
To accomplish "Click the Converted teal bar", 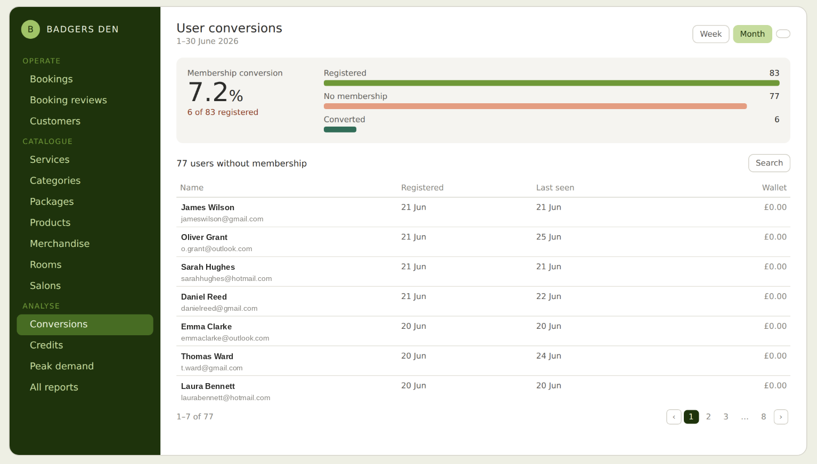I will (x=340, y=129).
